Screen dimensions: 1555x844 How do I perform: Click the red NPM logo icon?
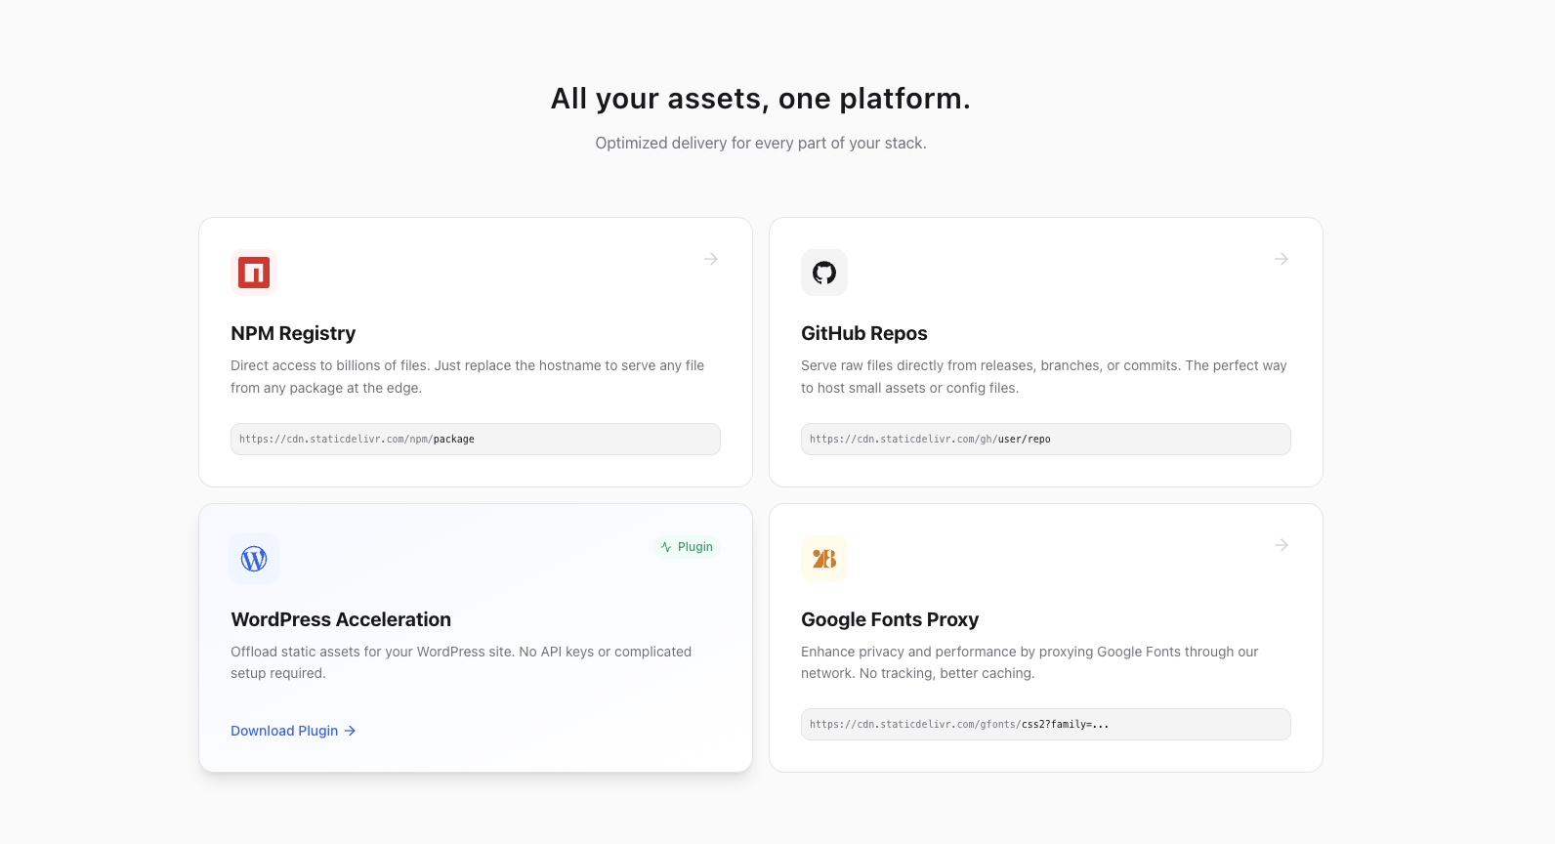pyautogui.click(x=254, y=273)
